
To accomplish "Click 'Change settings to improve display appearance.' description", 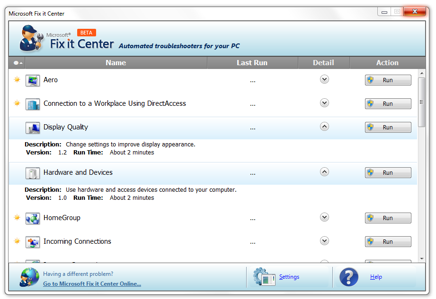I will click(x=130, y=145).
